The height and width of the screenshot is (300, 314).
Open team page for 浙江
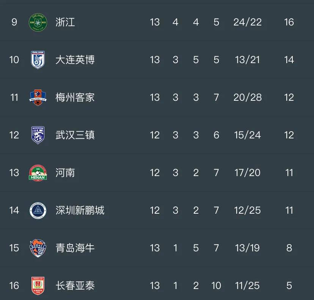click(x=65, y=22)
